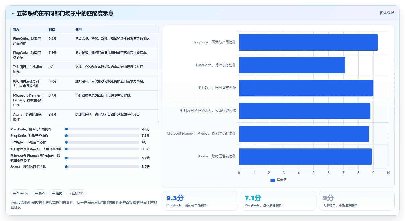Viewport: 405px width, 221px height.
Task: Click the footnote text 匹配度会随组织现有工具
Action: (x=84, y=205)
